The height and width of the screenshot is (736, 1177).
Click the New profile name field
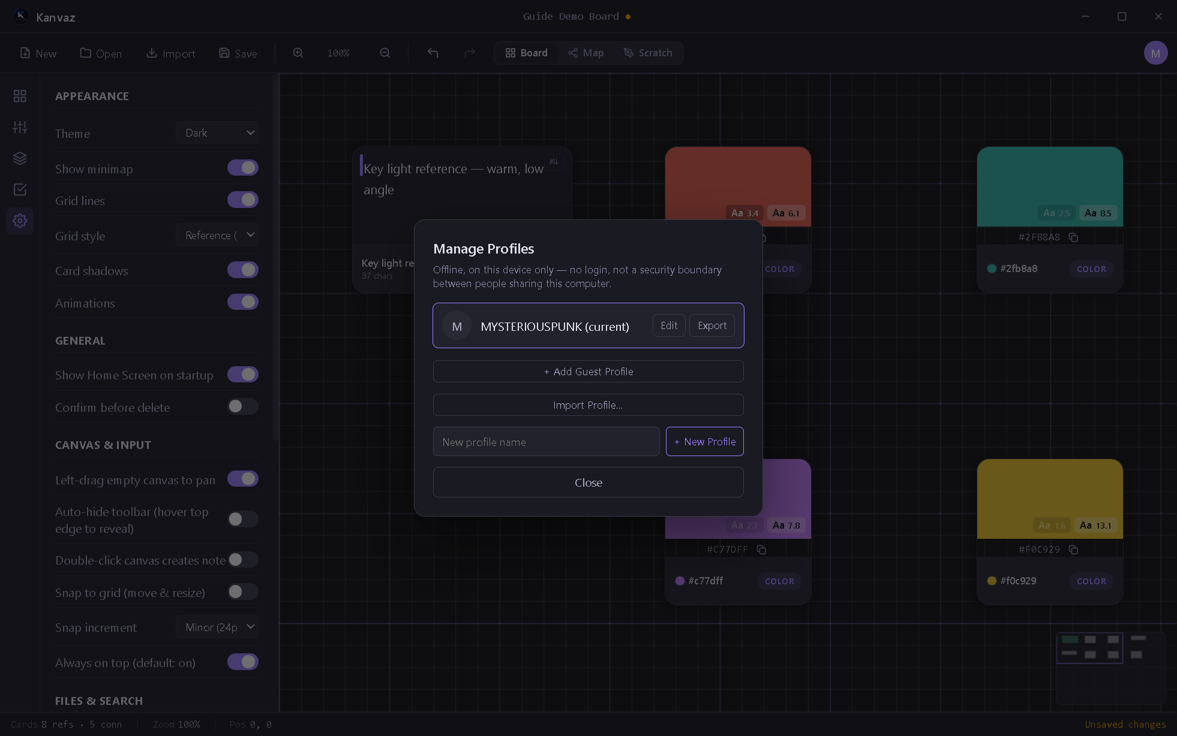click(547, 442)
